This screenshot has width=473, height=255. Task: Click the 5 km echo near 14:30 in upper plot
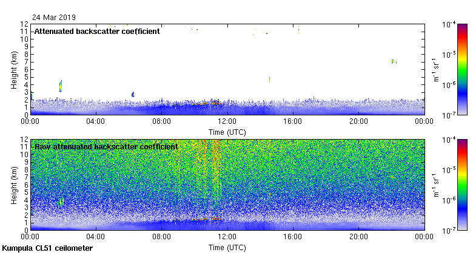click(269, 80)
